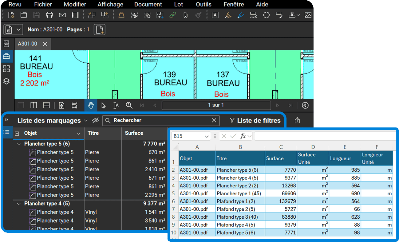Print the A301-00 document
The image size is (399, 242).
49,15
